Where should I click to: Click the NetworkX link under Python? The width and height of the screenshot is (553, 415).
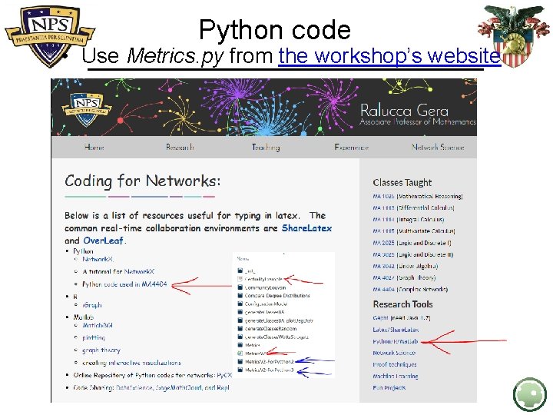98,259
